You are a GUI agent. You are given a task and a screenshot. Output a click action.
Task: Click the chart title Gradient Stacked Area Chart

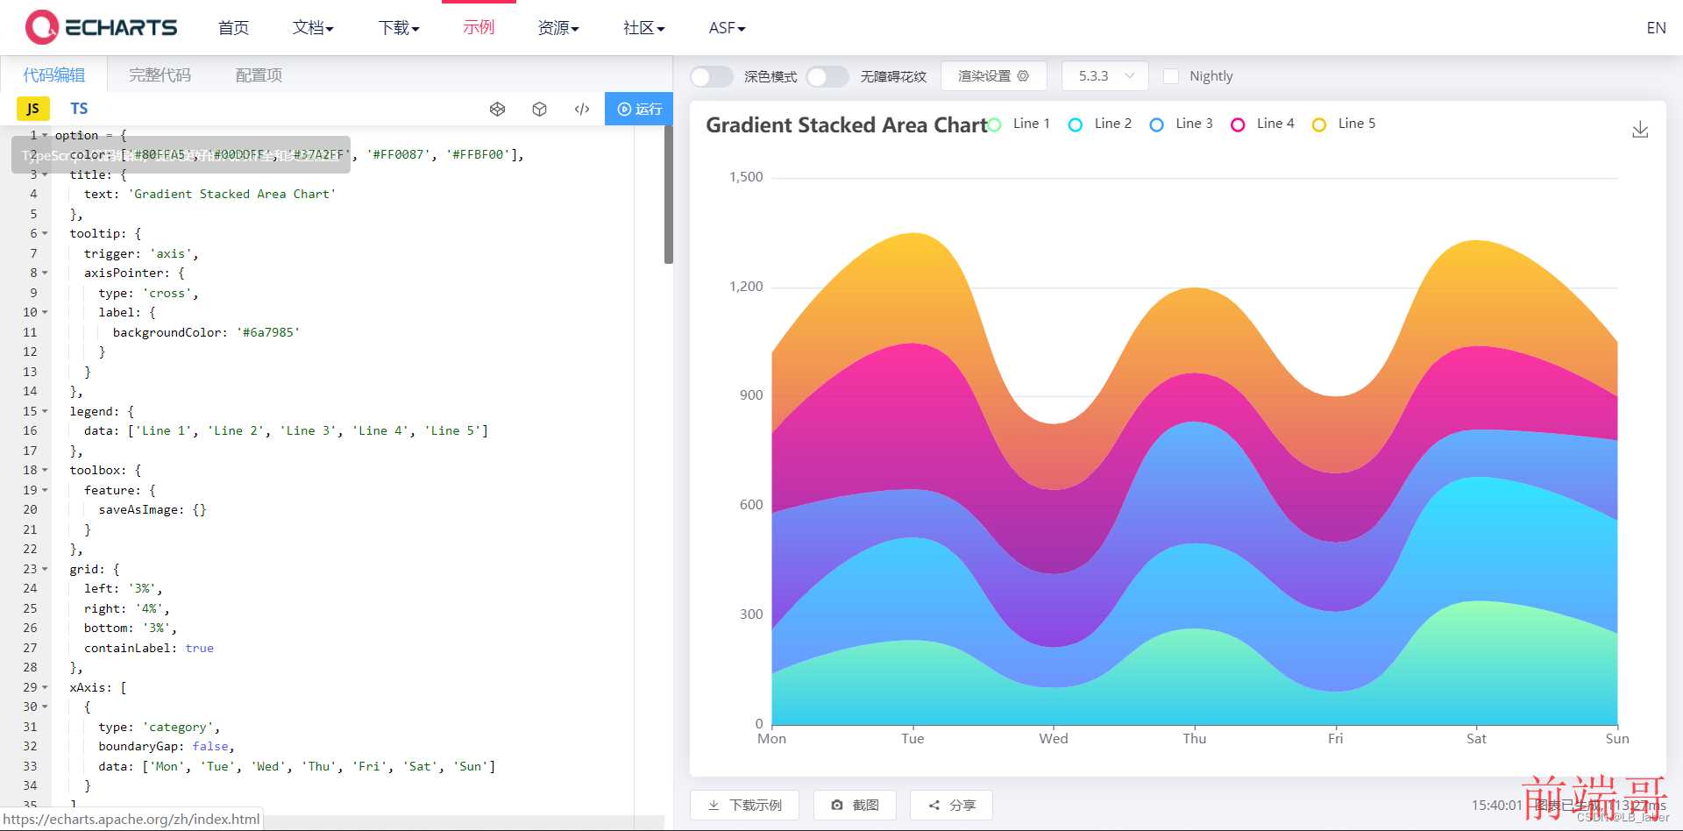point(847,125)
